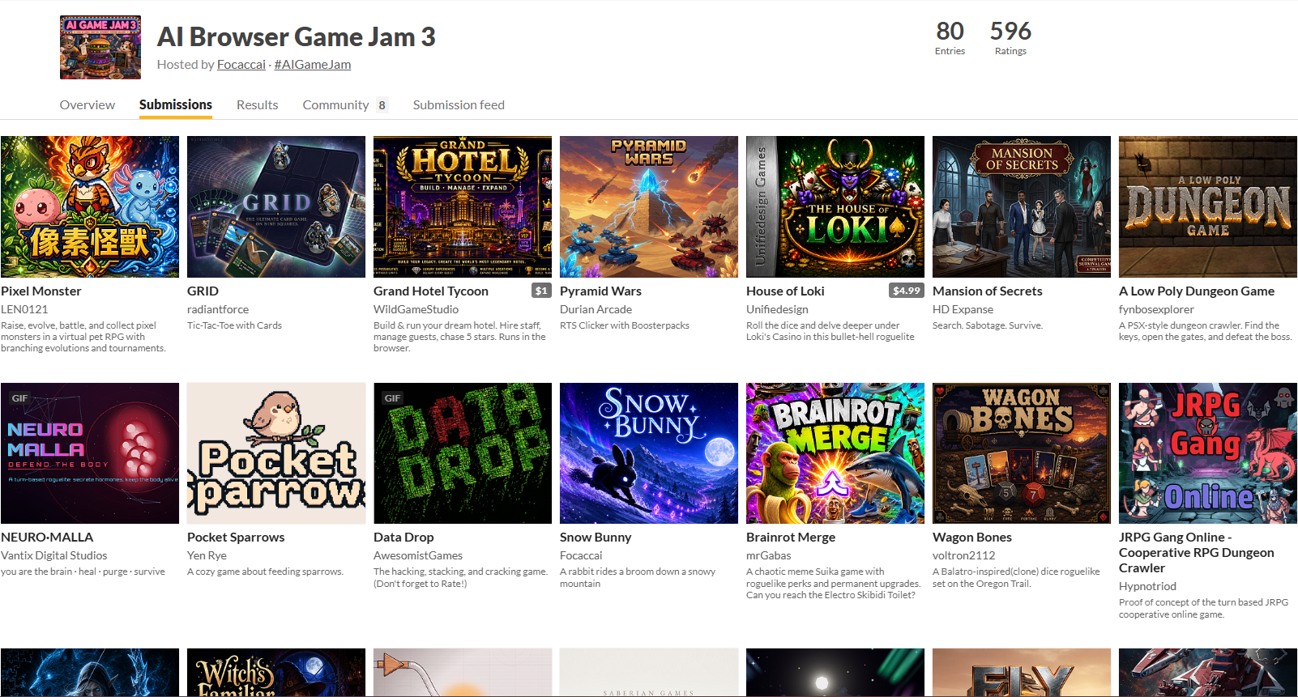Click the 'AI Browser Game Jam 3' heading
The width and height of the screenshot is (1298, 697).
coord(297,37)
